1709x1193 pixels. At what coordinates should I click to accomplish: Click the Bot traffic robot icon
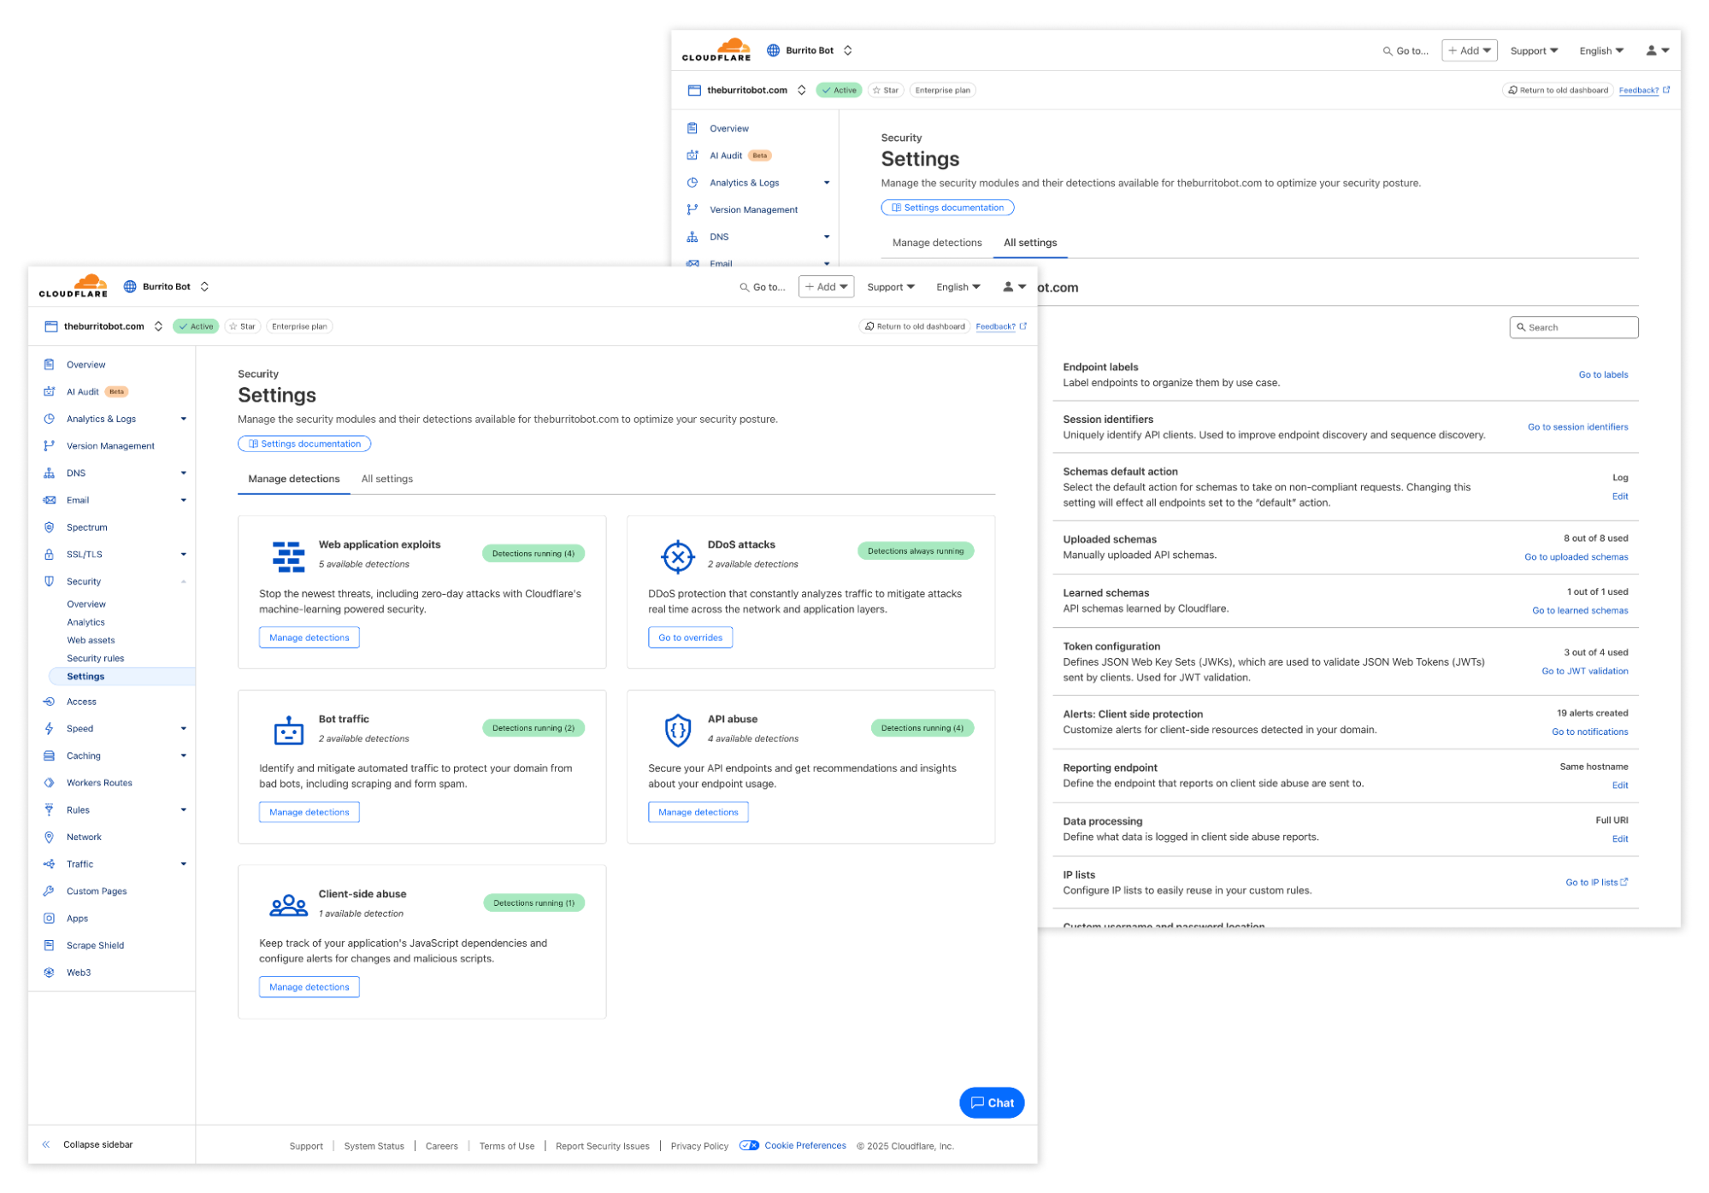(x=288, y=731)
